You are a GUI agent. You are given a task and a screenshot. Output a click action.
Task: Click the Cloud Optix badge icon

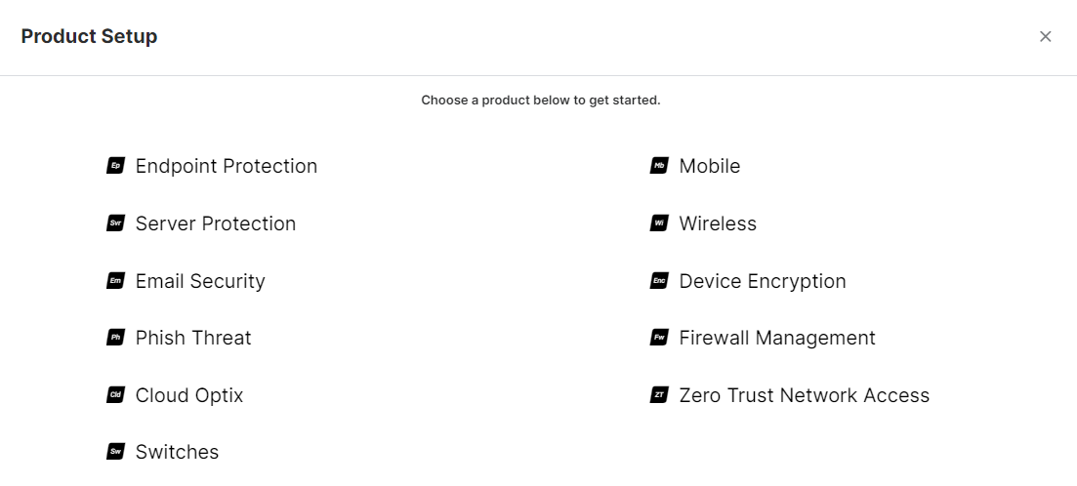[x=115, y=395]
